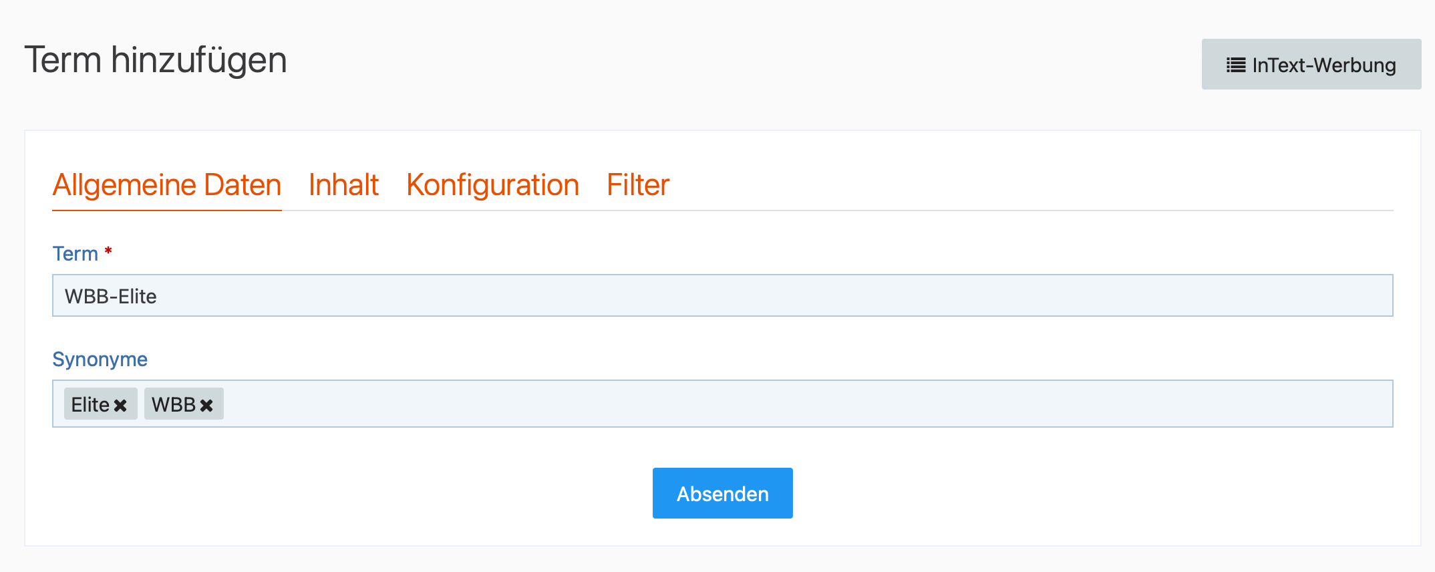Screen dimensions: 1435x572
Task: Click the Synonyme field label
Action: tap(100, 360)
